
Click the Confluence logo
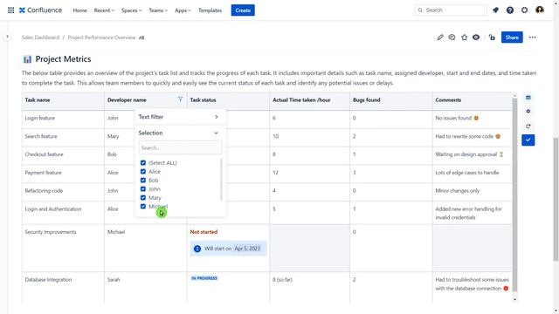[x=41, y=10]
